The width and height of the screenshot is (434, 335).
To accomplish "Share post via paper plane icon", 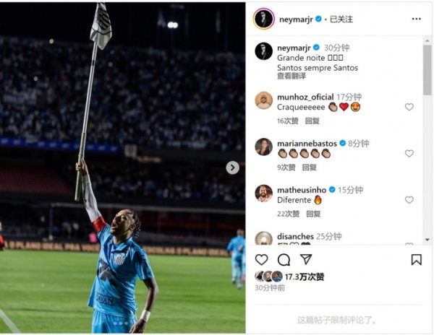I will [x=306, y=259].
